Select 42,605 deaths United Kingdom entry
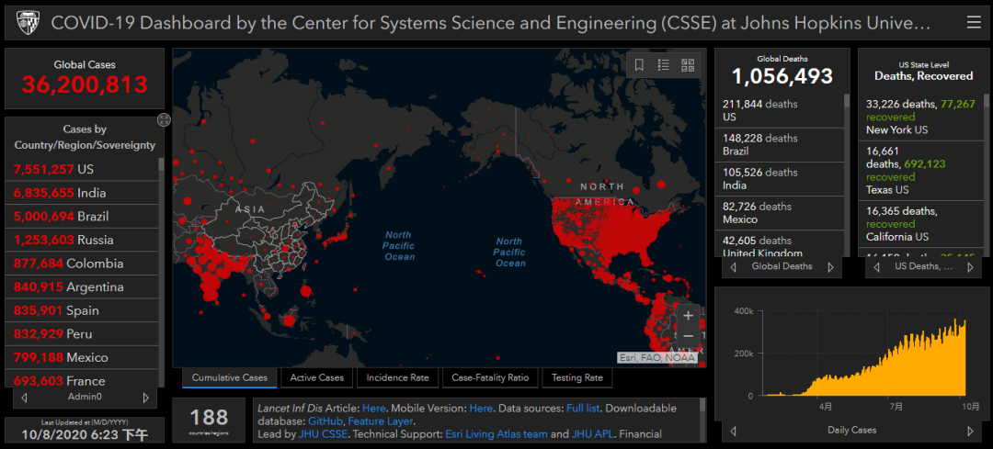The height and width of the screenshot is (449, 993). (x=780, y=244)
